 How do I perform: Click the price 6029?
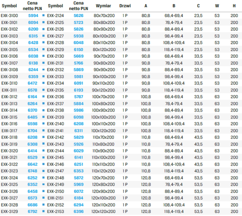[x=78, y=151]
